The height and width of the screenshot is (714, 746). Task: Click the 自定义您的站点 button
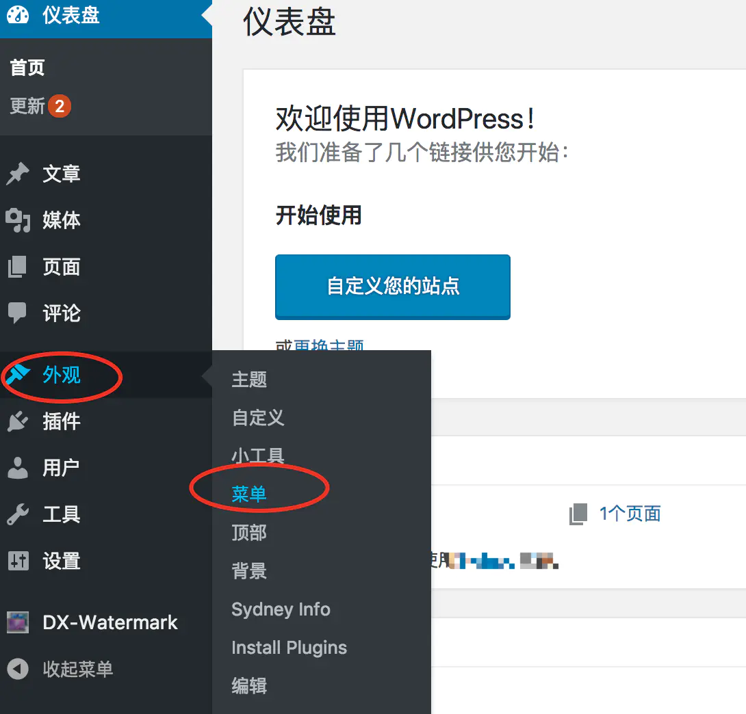[393, 287]
